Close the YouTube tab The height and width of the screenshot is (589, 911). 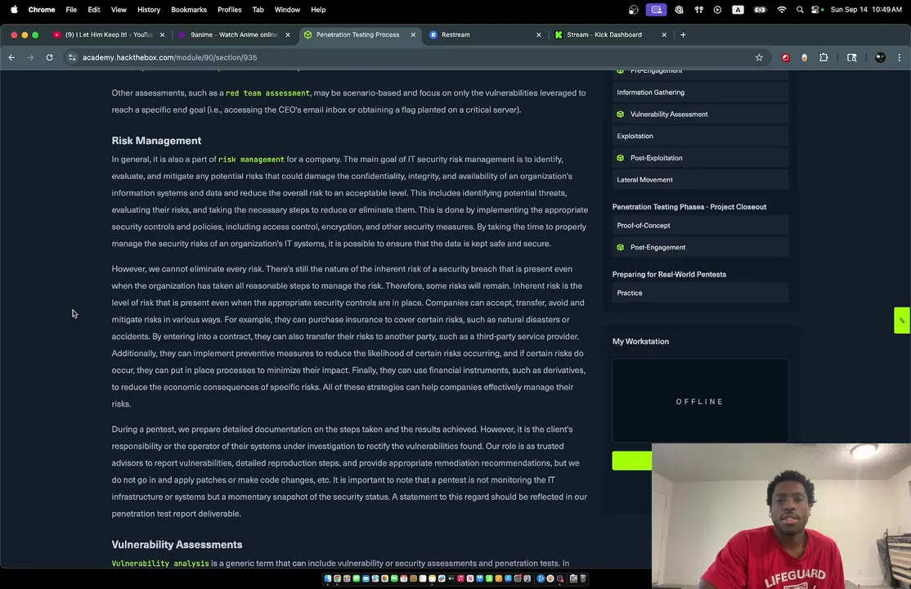(x=162, y=35)
